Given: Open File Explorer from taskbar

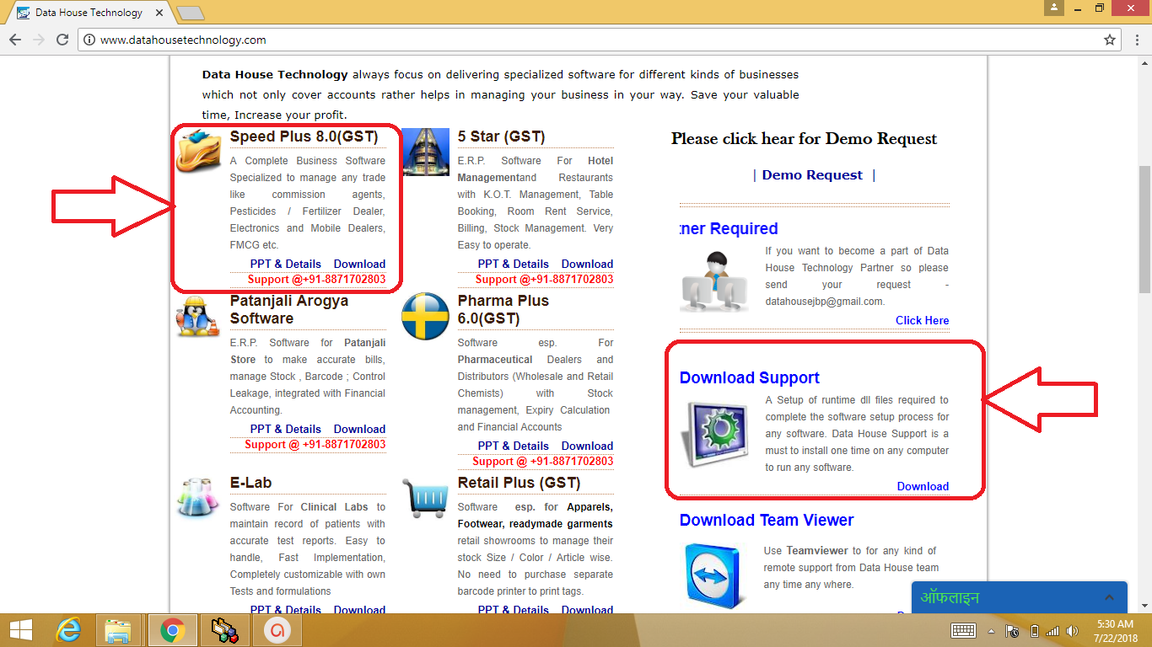Looking at the screenshot, I should point(118,630).
